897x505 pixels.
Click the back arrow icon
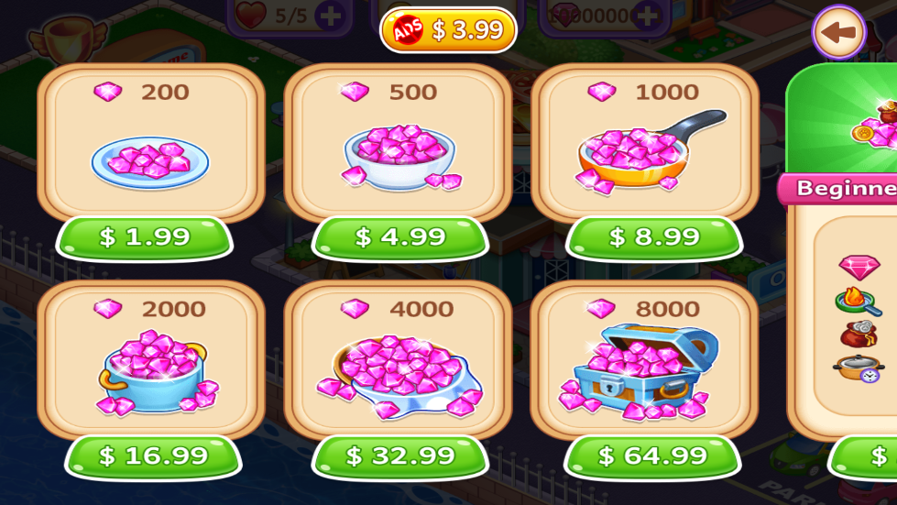(838, 32)
